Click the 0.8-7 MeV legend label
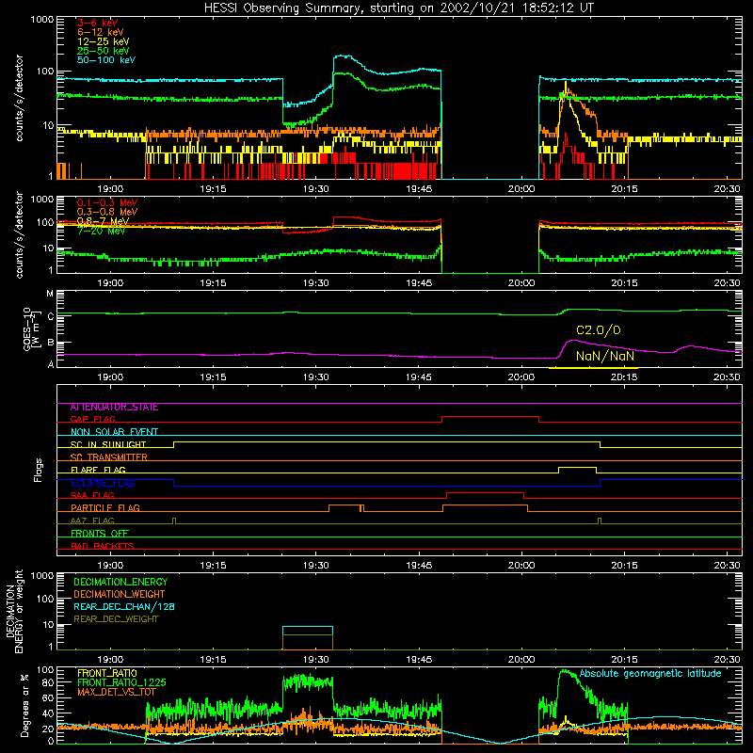Image resolution: width=753 pixels, height=753 pixels. tap(103, 221)
